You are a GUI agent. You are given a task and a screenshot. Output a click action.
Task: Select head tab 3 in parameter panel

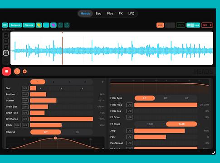pyautogui.click(x=69, y=82)
